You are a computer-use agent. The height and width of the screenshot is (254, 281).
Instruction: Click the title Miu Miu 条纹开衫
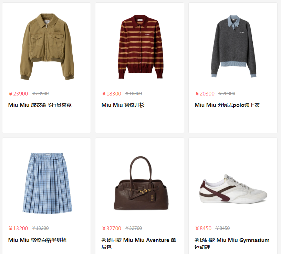(x=123, y=105)
